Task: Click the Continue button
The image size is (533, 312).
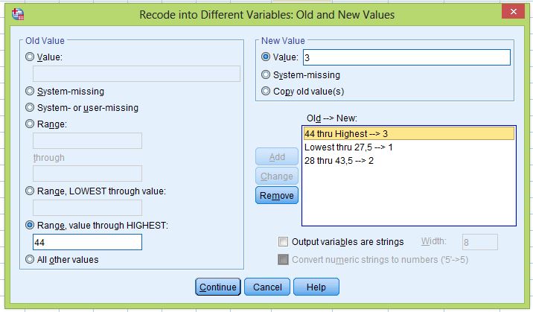Action: pos(217,287)
